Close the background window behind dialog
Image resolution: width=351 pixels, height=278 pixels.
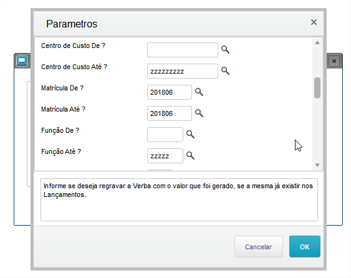pos(334,61)
